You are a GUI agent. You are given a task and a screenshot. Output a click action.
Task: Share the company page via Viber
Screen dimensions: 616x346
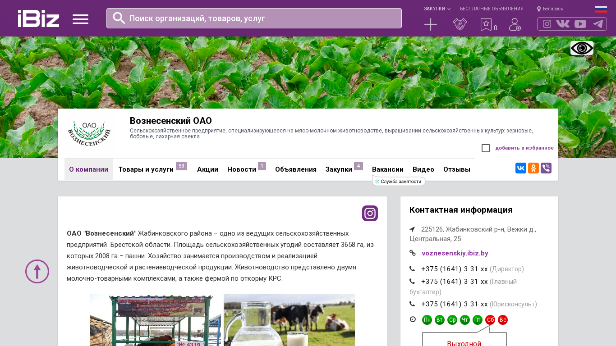click(x=546, y=168)
